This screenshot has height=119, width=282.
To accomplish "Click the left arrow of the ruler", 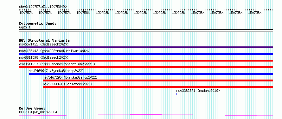I will 20,10.
